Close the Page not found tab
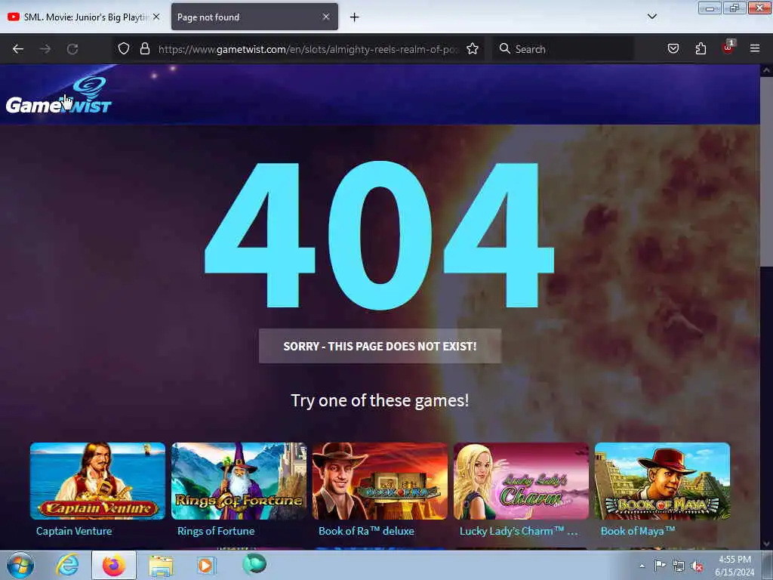This screenshot has height=580, width=773. pyautogui.click(x=326, y=17)
